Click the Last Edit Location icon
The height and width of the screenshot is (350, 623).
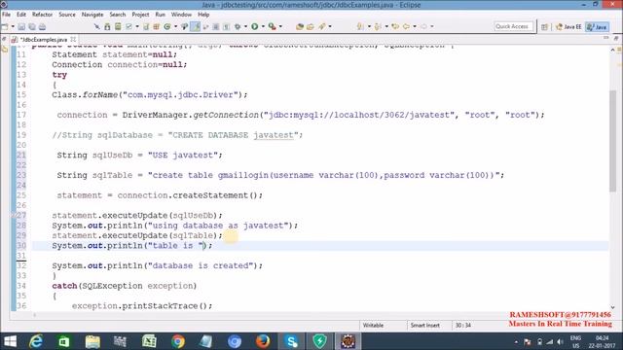395,26
